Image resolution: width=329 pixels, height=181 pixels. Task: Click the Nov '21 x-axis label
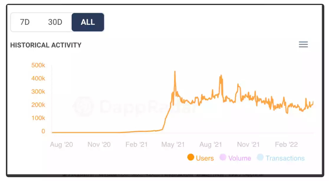pos(248,145)
